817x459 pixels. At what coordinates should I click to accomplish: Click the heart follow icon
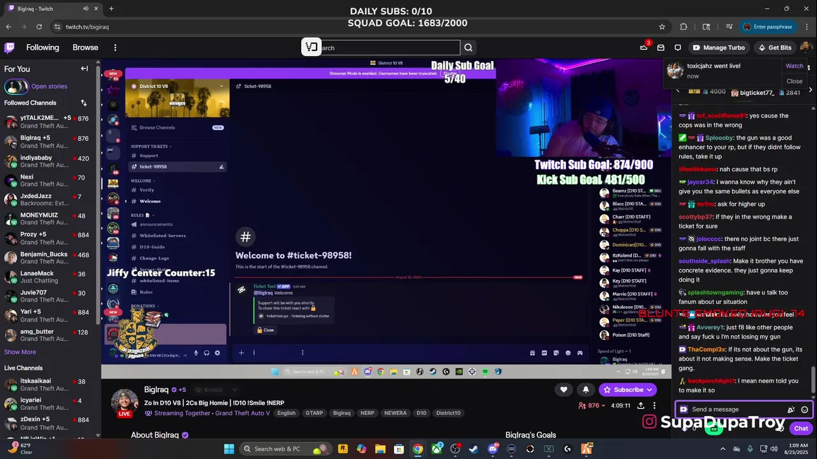coord(564,390)
